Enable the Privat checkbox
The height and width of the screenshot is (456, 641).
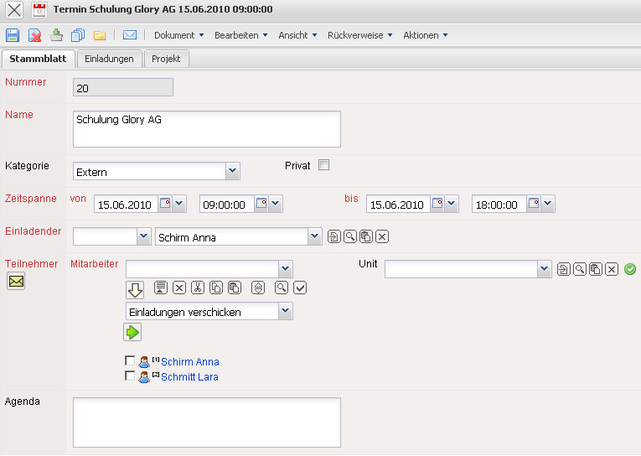click(x=323, y=165)
